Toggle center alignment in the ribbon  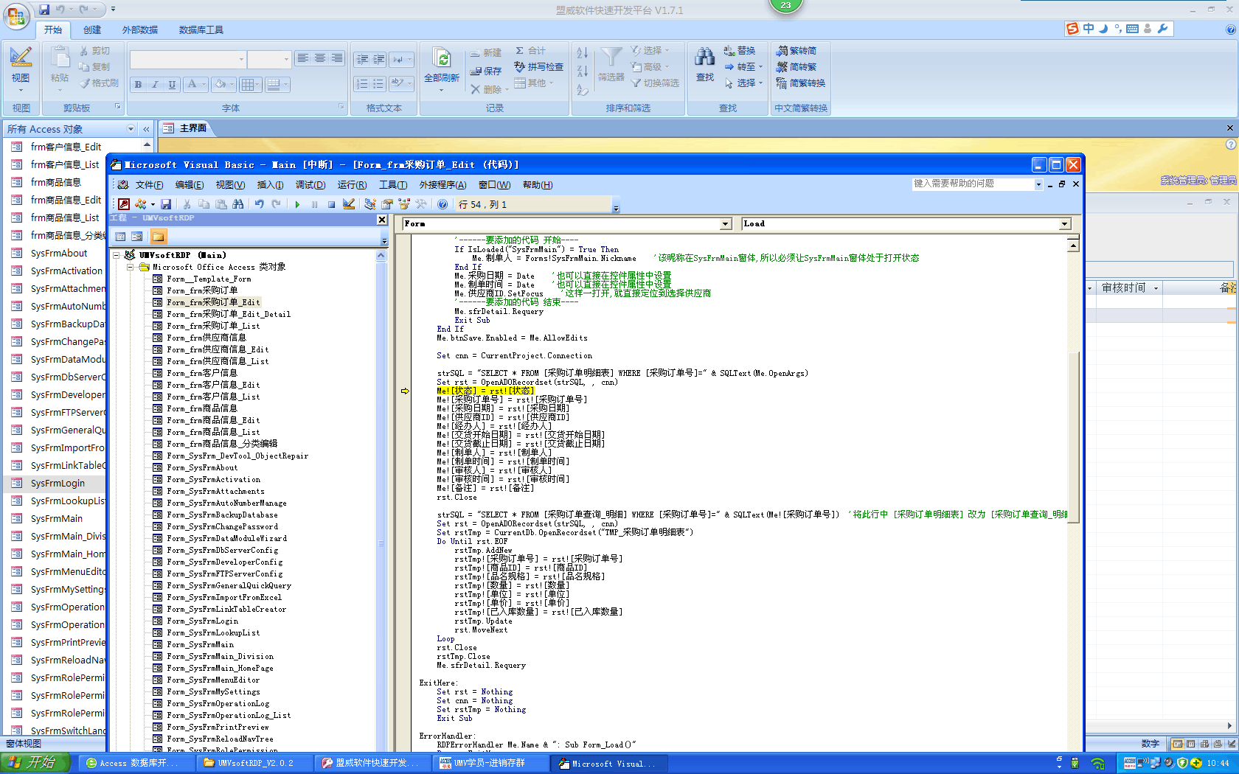[320, 58]
